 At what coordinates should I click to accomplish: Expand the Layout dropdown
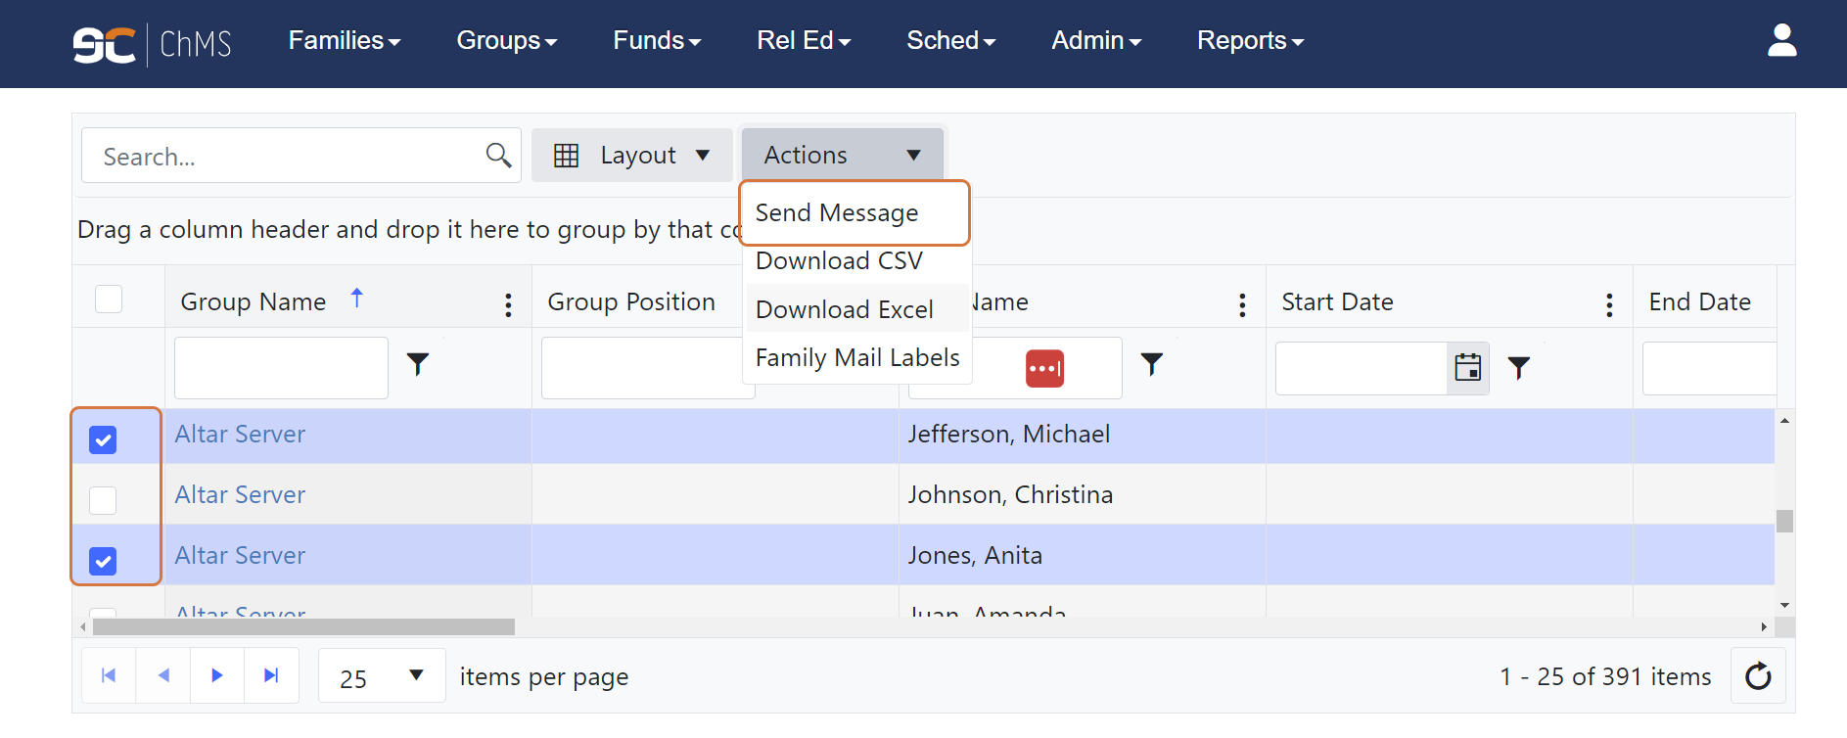tap(632, 155)
